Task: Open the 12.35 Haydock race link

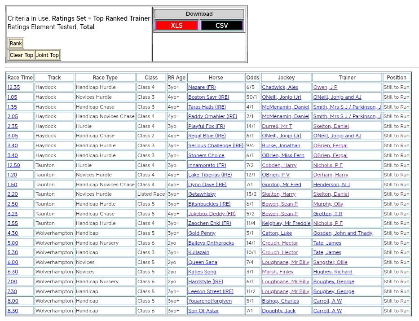Action: pyautogui.click(x=13, y=88)
